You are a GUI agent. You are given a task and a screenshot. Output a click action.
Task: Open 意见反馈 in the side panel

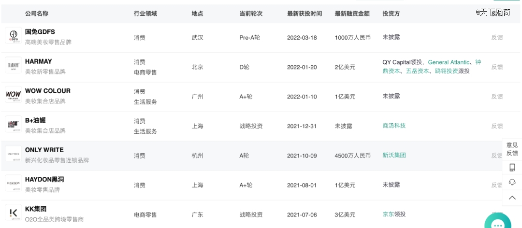[512, 149]
